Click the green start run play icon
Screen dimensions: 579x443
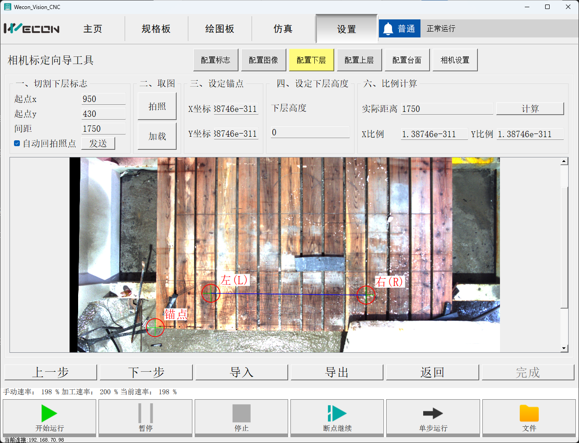coord(49,413)
